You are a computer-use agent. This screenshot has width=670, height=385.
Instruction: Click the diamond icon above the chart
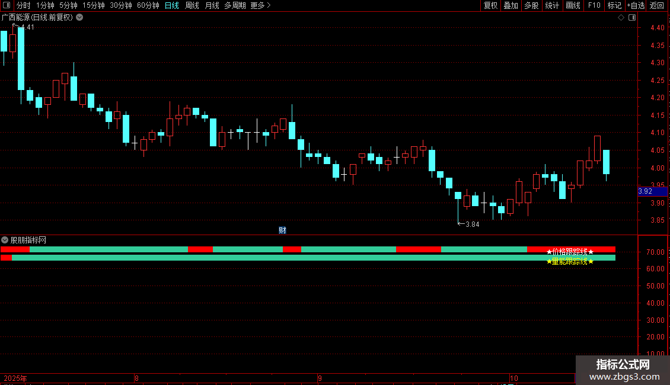point(621,18)
